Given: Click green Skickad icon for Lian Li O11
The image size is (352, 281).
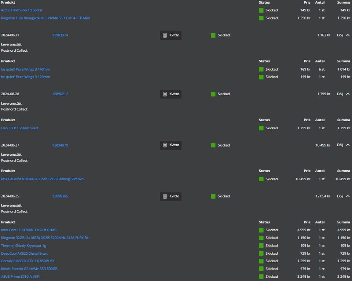Looking at the screenshot, I should tap(261, 128).
